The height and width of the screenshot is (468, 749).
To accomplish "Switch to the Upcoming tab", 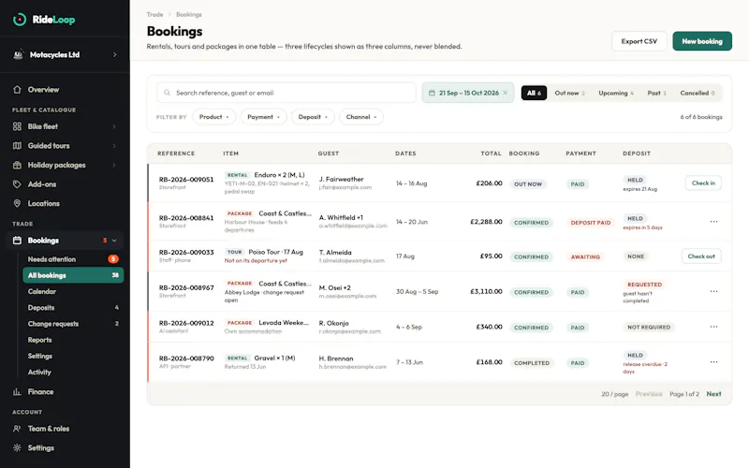I will point(616,93).
